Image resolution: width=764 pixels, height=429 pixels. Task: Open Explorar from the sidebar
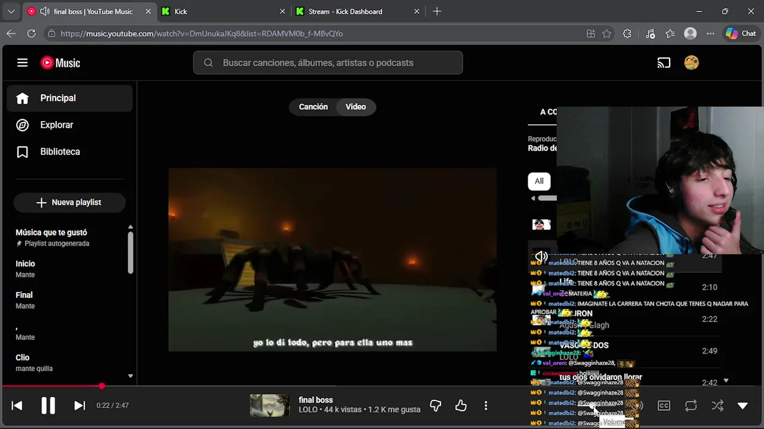coord(69,125)
